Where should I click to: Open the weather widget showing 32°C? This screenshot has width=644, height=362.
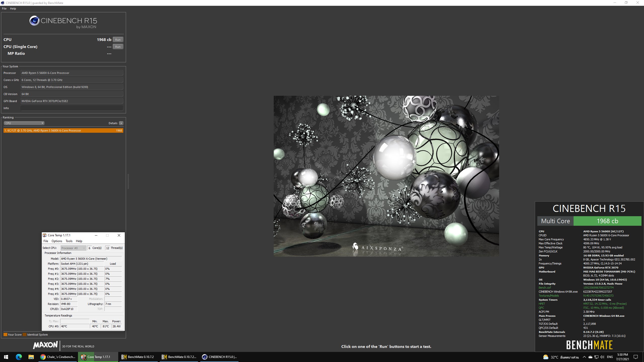(561, 357)
